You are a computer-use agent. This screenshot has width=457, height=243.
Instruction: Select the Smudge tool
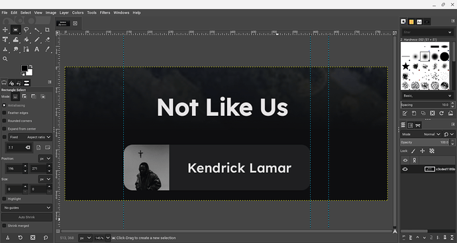(15, 49)
